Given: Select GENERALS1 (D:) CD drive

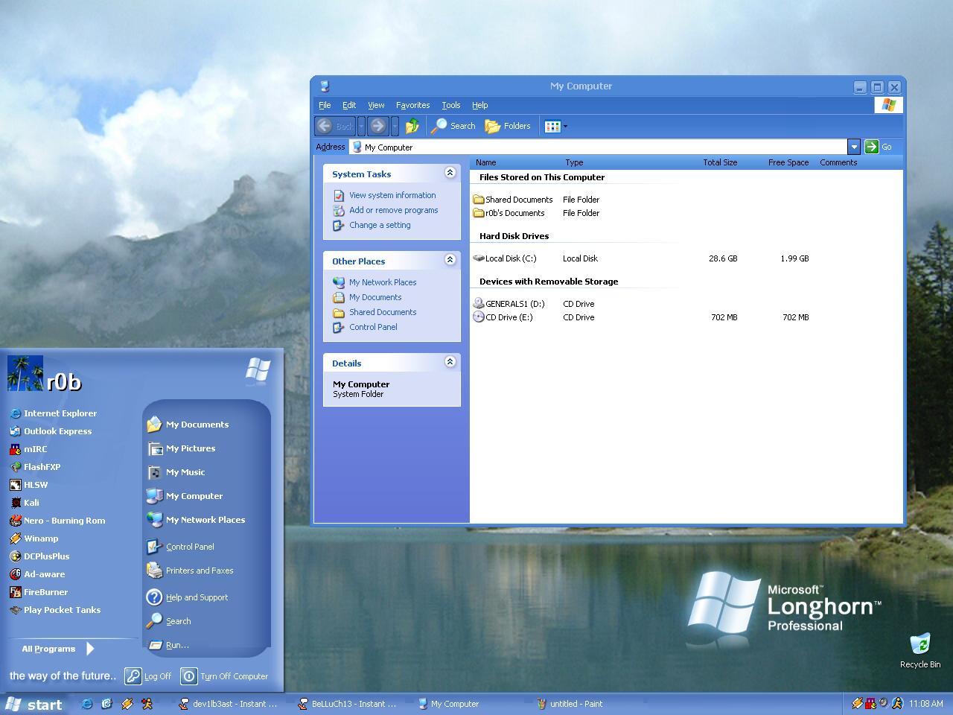Looking at the screenshot, I should (x=509, y=304).
